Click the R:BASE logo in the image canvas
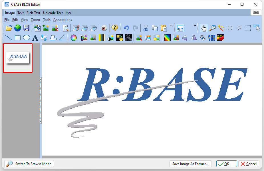This screenshot has width=264, height=171. [x=152, y=102]
